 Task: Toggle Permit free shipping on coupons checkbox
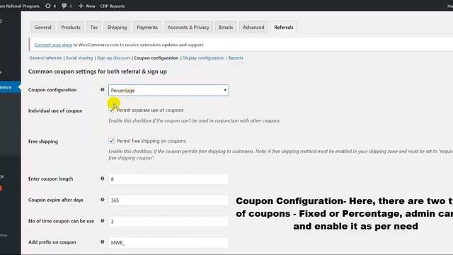point(111,141)
